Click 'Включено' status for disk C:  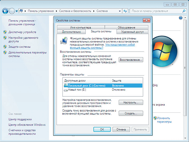[118, 85]
